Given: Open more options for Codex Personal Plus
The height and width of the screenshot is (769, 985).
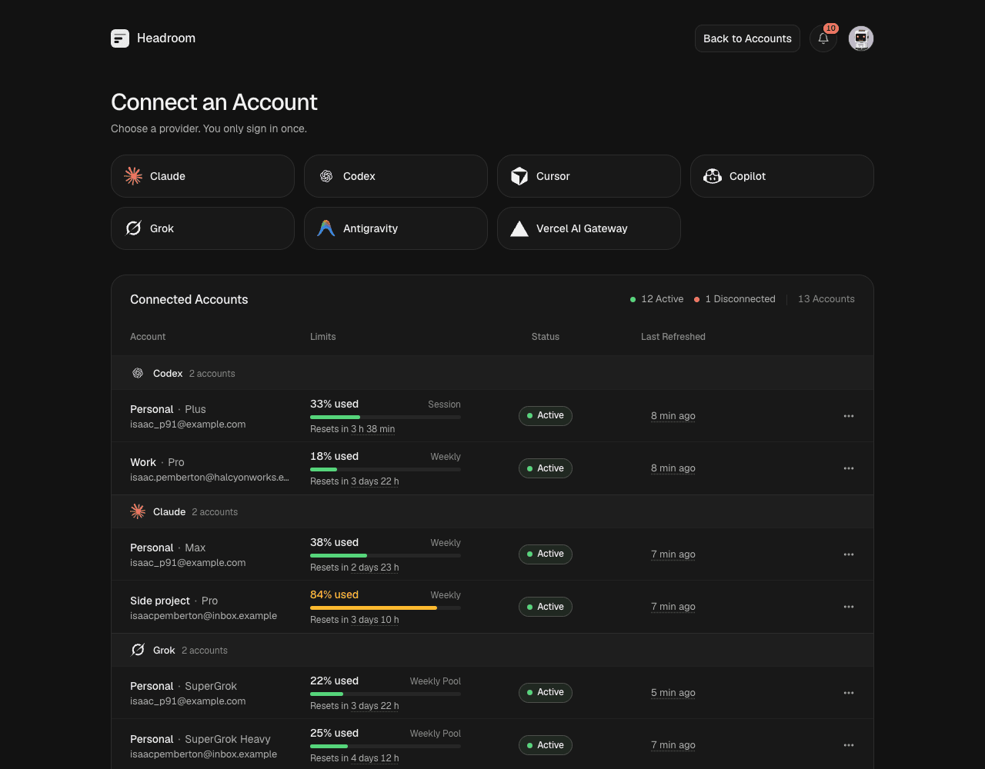Looking at the screenshot, I should [849, 416].
